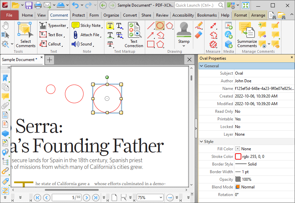Jump to the first page

pos(37,198)
